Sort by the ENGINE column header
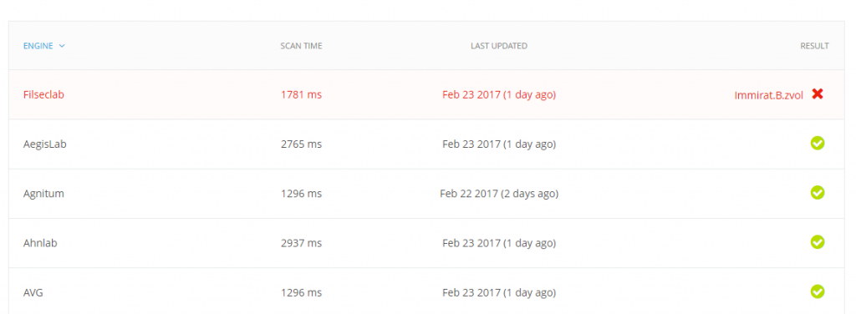856x314 pixels. pos(38,46)
